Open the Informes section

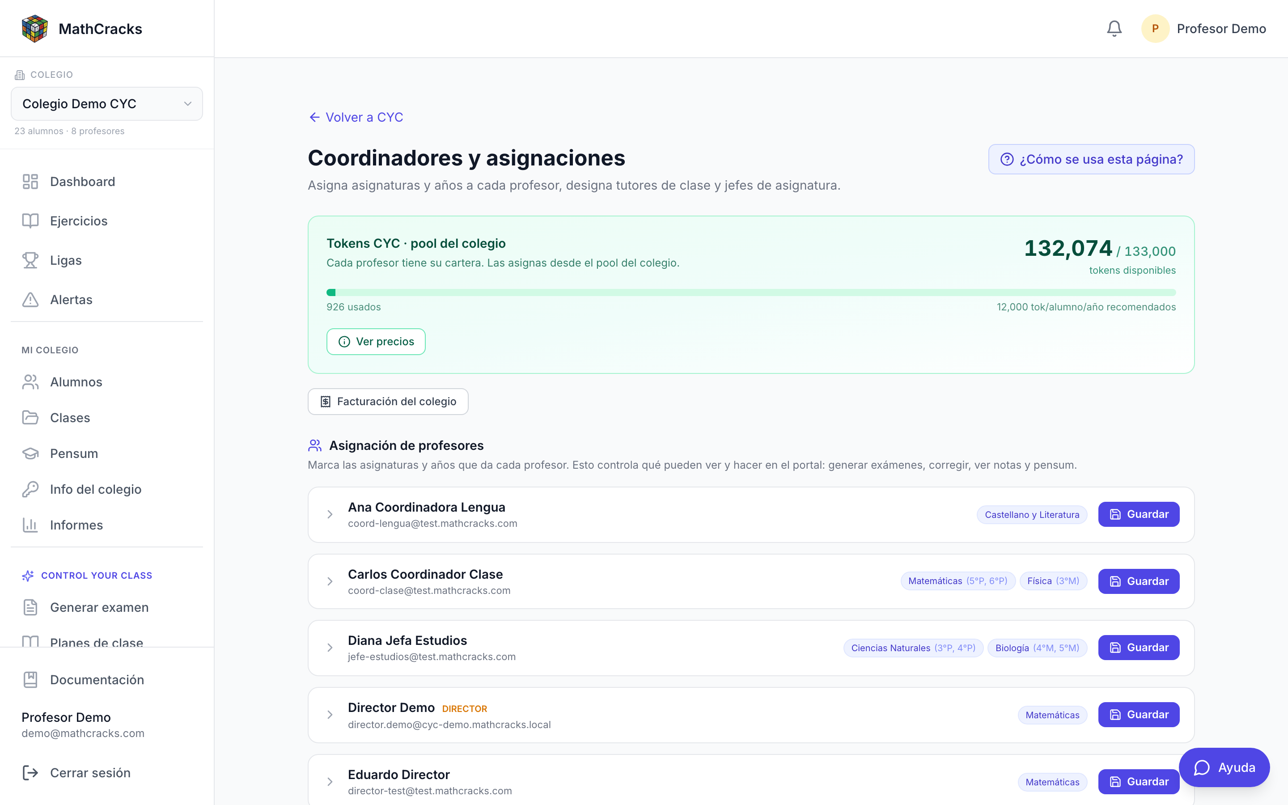(x=107, y=525)
